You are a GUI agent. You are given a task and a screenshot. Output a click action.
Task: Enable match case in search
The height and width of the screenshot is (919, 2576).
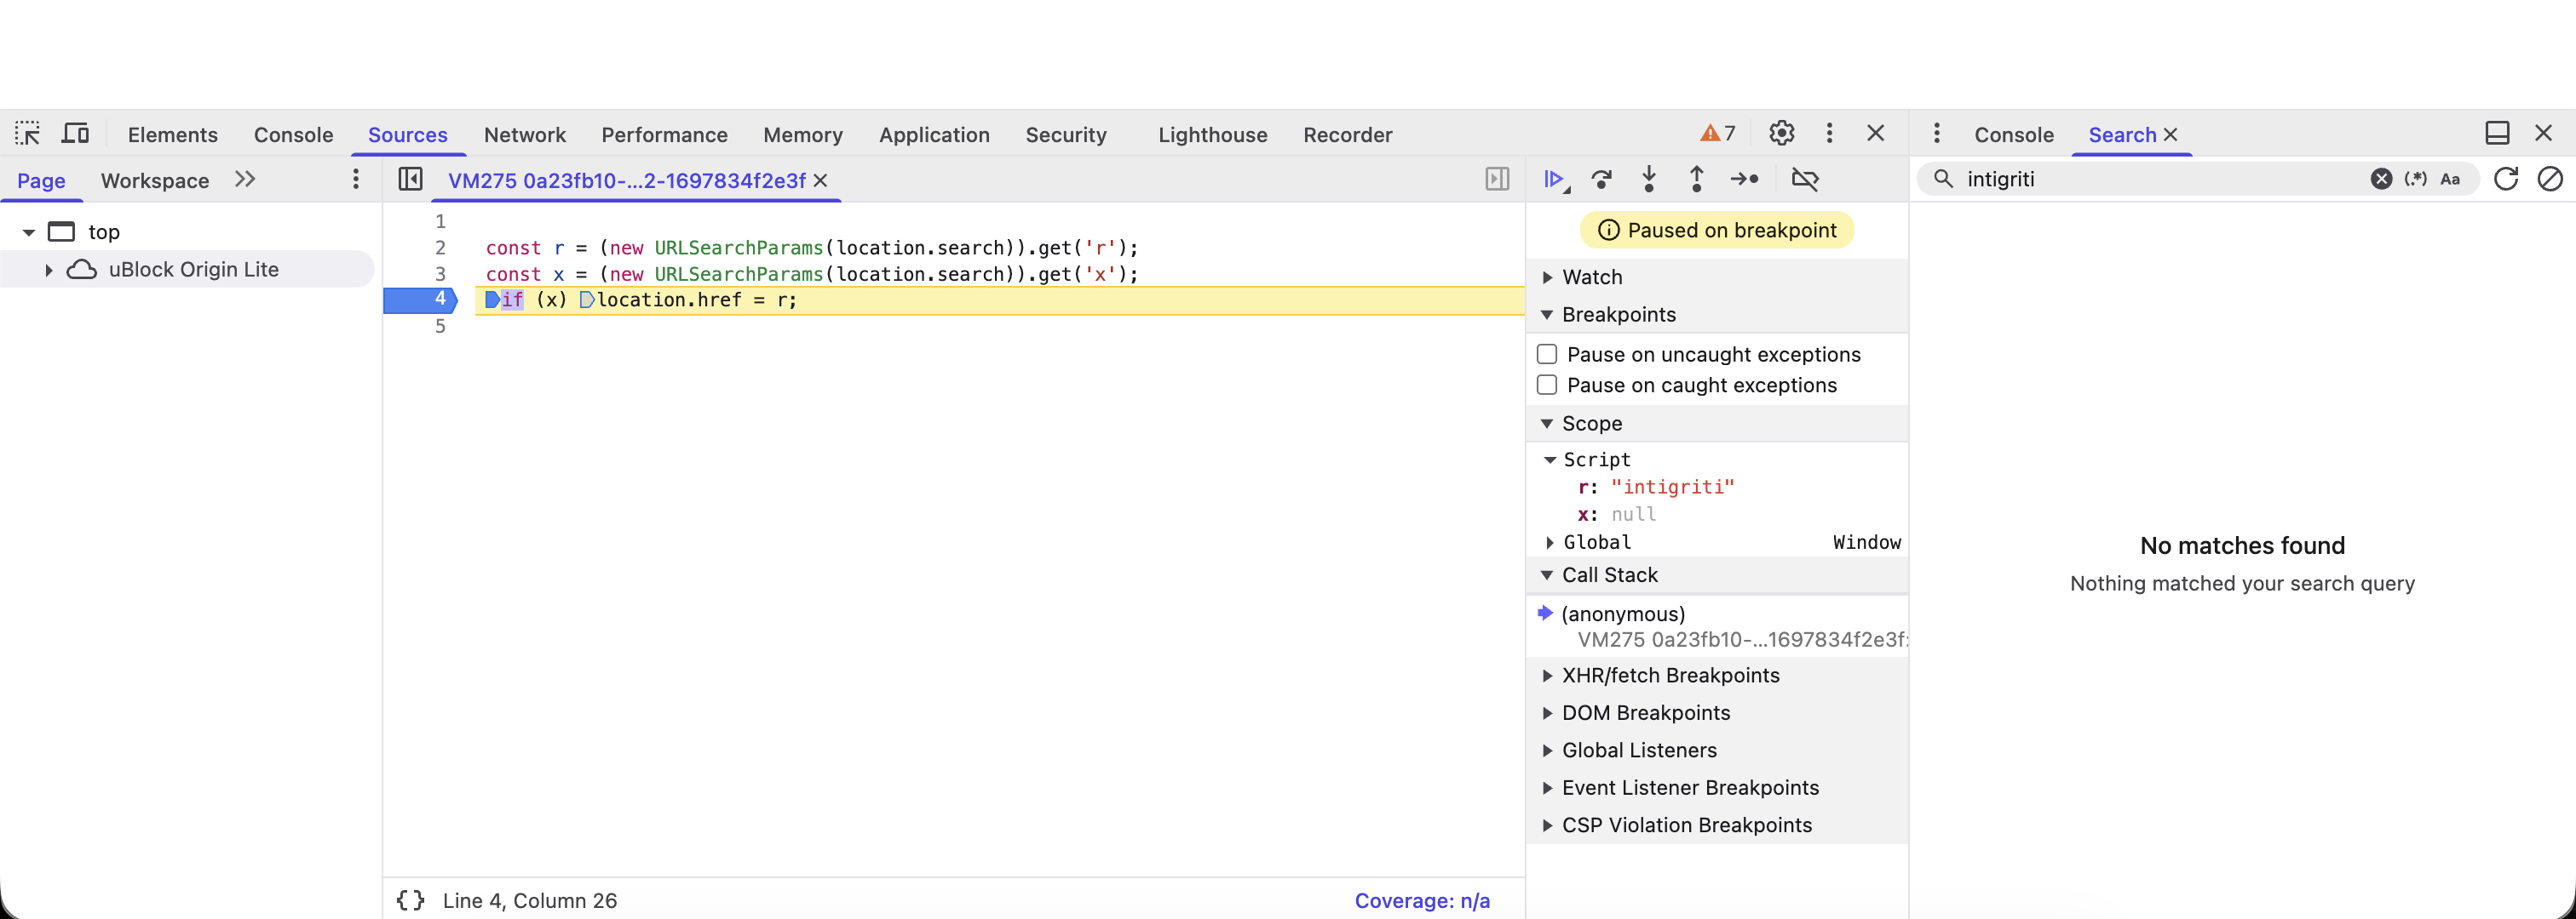(2451, 179)
